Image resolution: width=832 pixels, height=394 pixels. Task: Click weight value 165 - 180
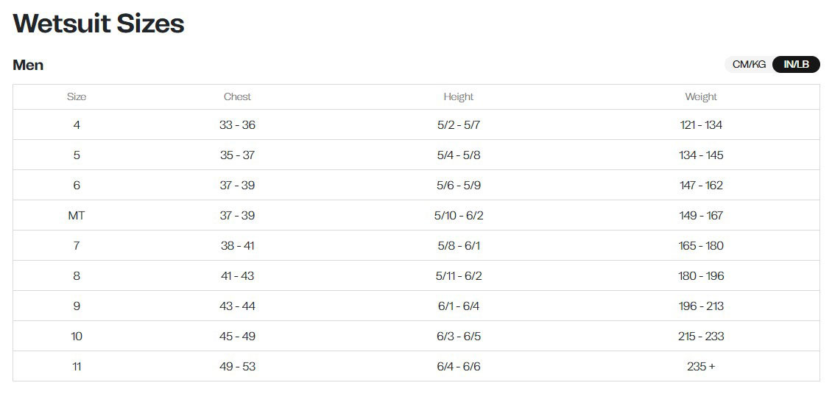click(701, 246)
